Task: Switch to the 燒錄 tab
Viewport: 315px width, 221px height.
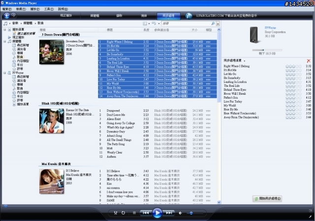Action: 144,16
